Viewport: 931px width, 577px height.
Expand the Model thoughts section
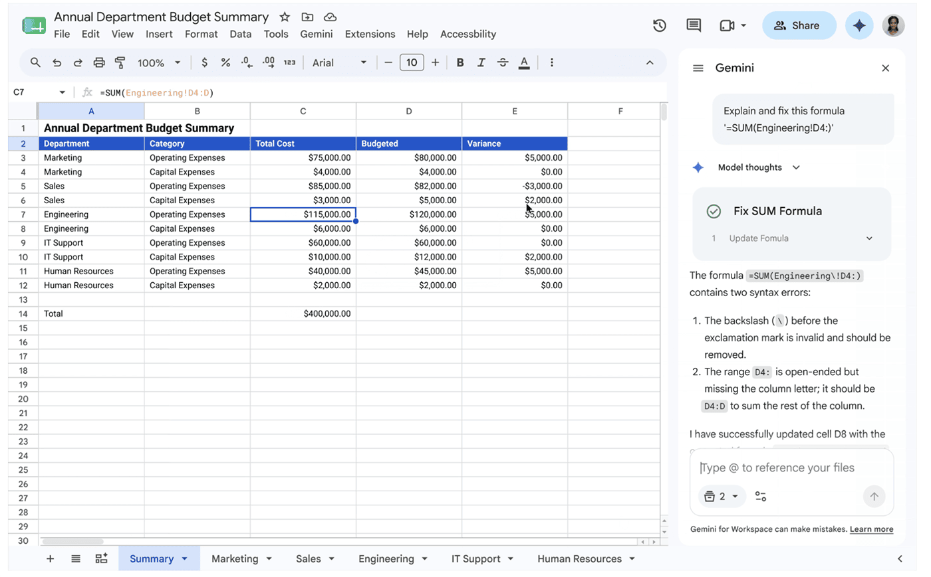click(x=796, y=167)
